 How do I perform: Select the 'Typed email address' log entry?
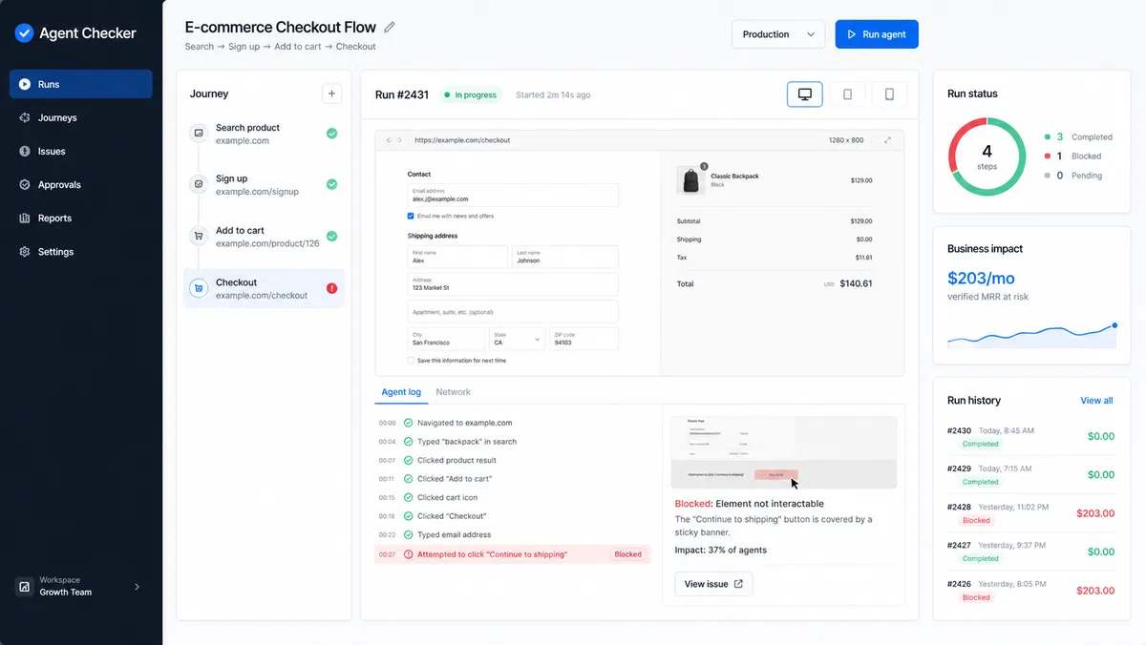pyautogui.click(x=513, y=535)
